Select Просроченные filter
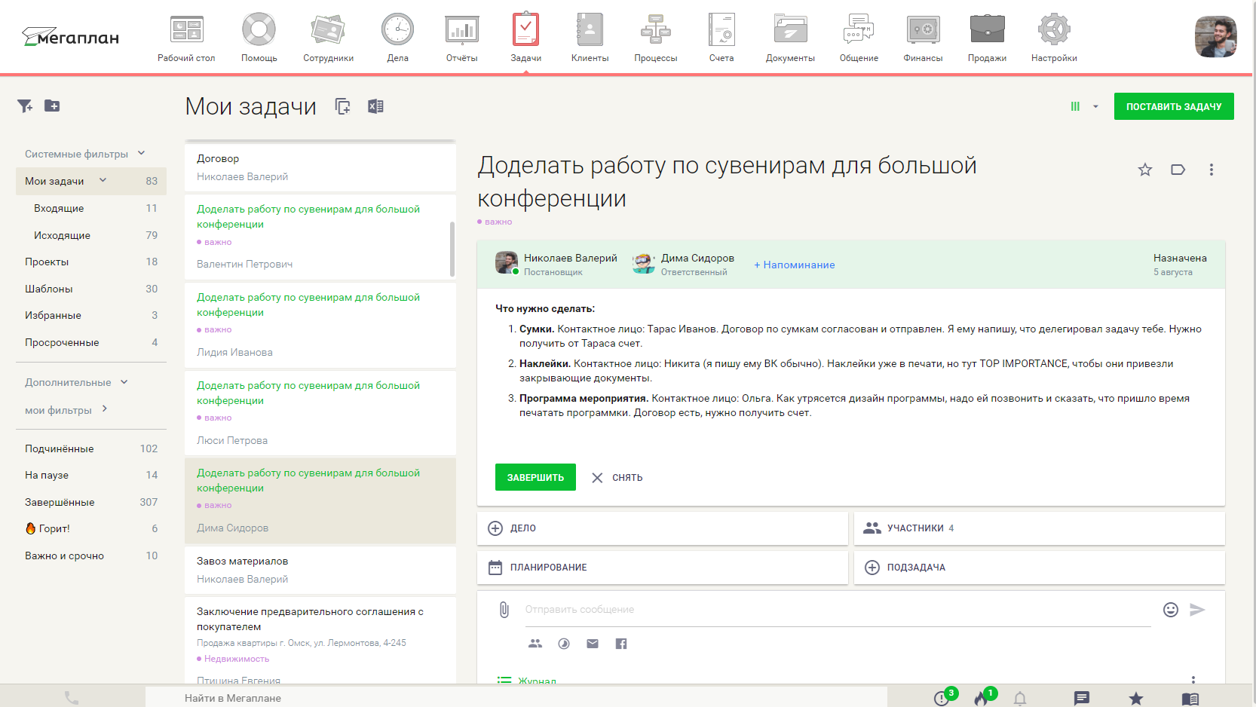Screen dimensions: 1256x707 91,342
